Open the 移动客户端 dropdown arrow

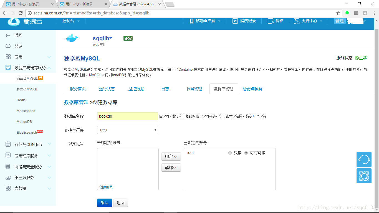pos(219,21)
